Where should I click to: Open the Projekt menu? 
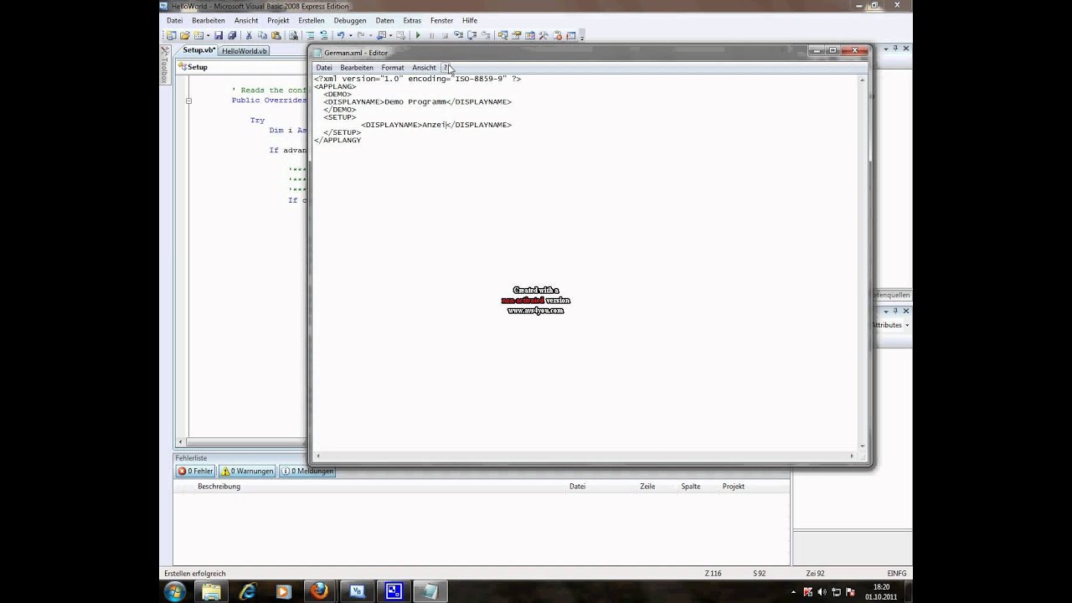278,20
